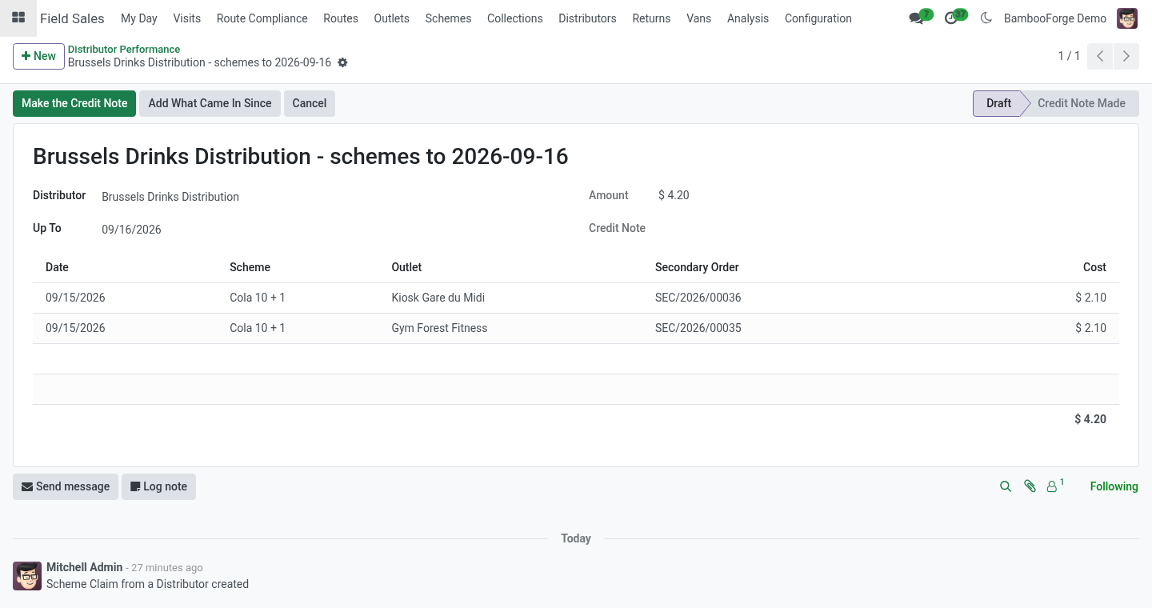Open the Kiosk Gare du Midi row
The image size is (1152, 608).
coord(576,298)
